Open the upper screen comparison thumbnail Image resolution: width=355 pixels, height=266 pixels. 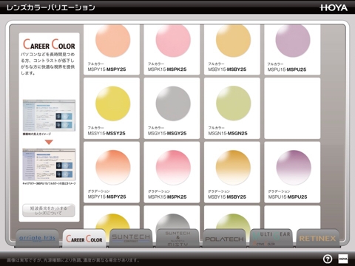[x=49, y=115]
